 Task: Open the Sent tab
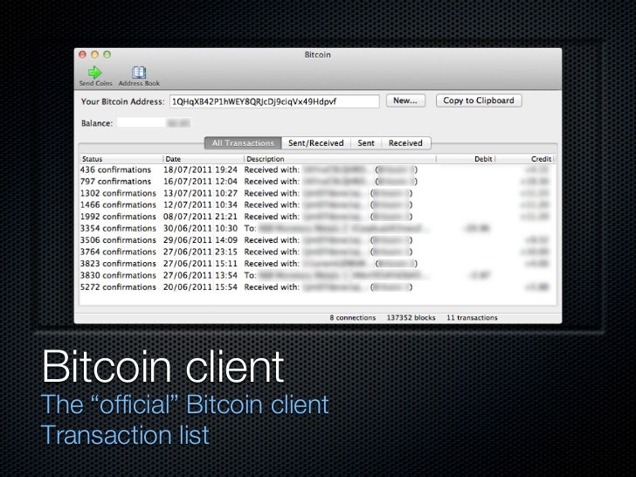pos(366,143)
